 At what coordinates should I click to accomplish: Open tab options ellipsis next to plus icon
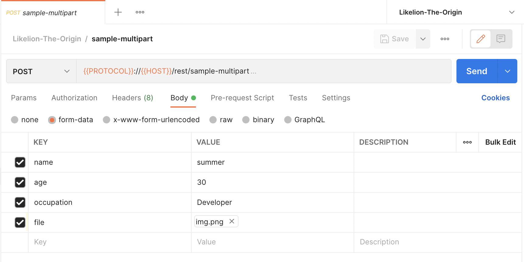pos(140,12)
